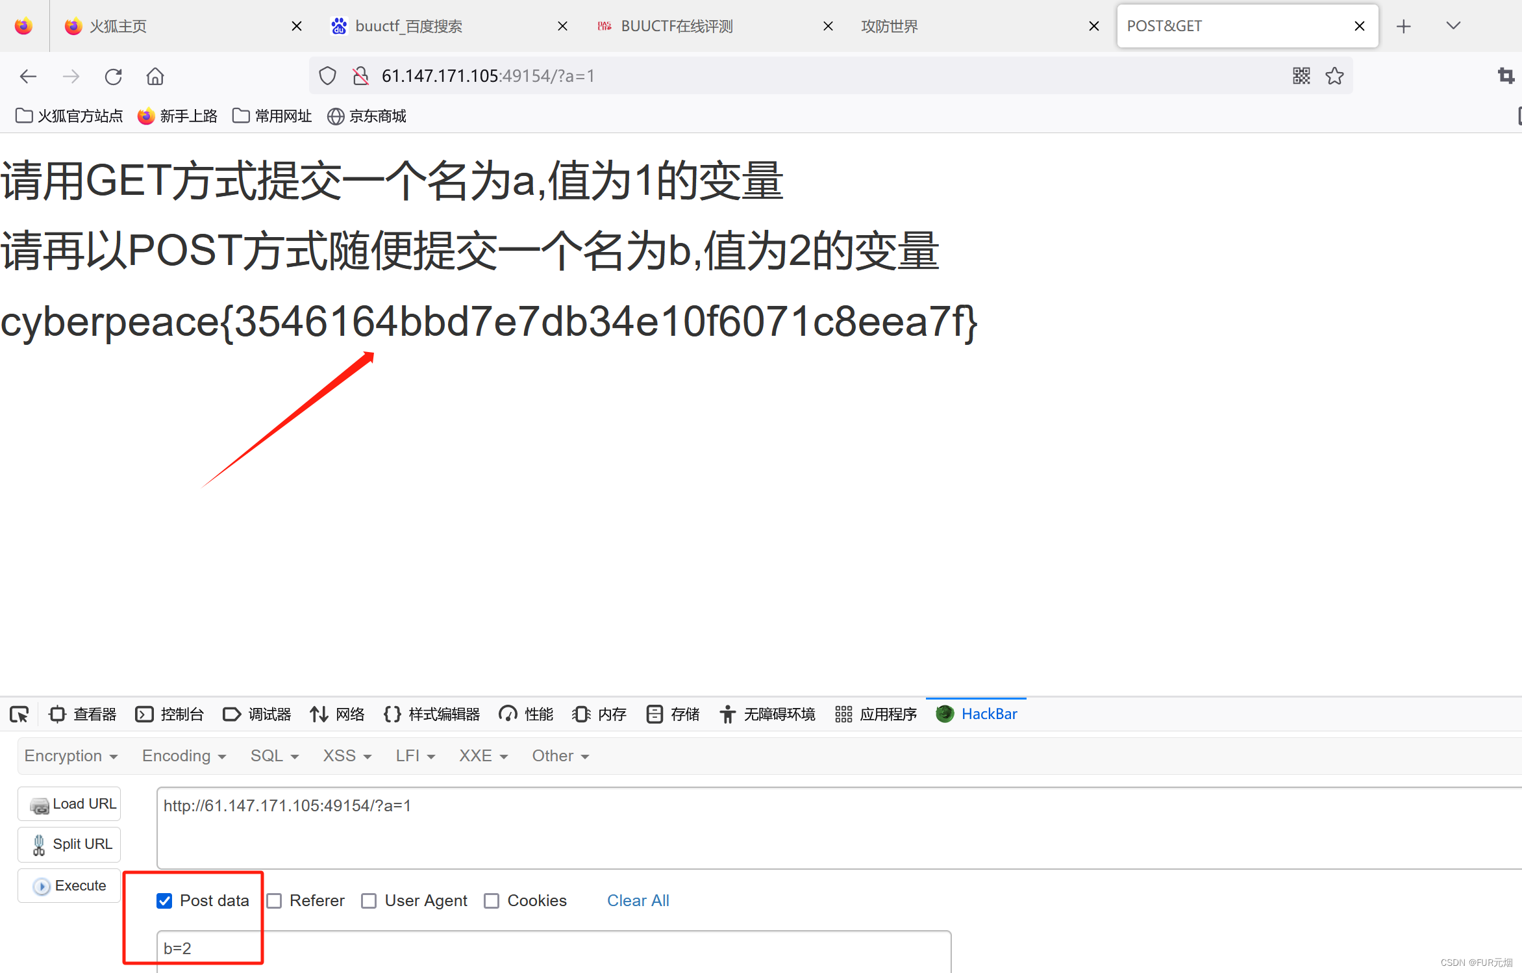Switch to the 攻防世界 browser tab

[x=889, y=26]
